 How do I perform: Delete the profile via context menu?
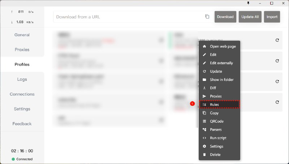[x=215, y=155]
